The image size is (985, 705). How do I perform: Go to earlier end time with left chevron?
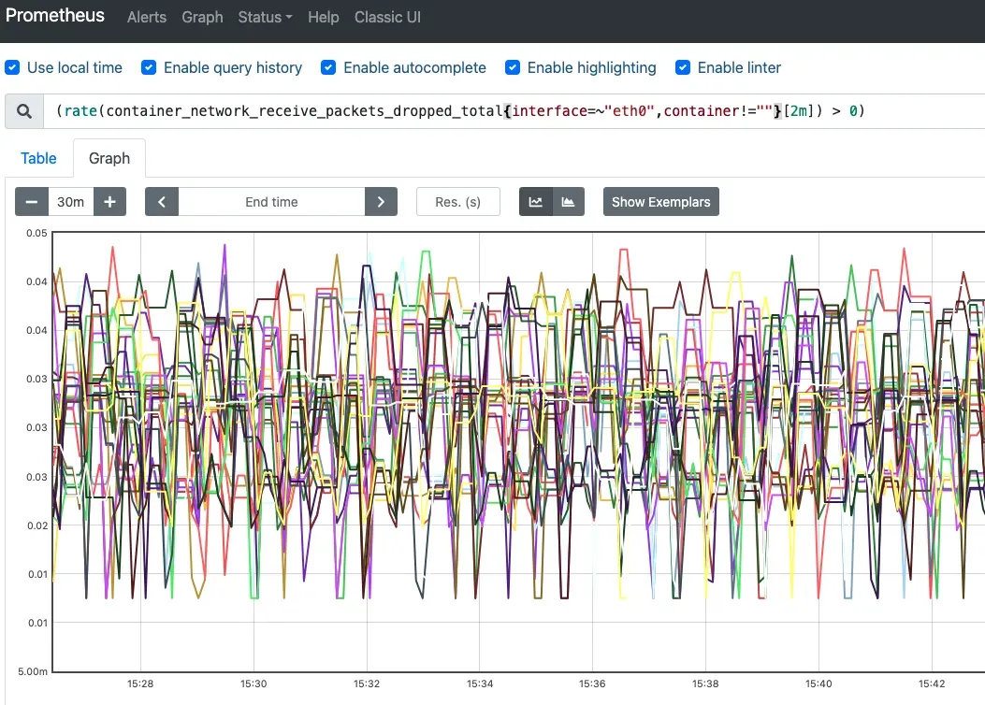(162, 202)
